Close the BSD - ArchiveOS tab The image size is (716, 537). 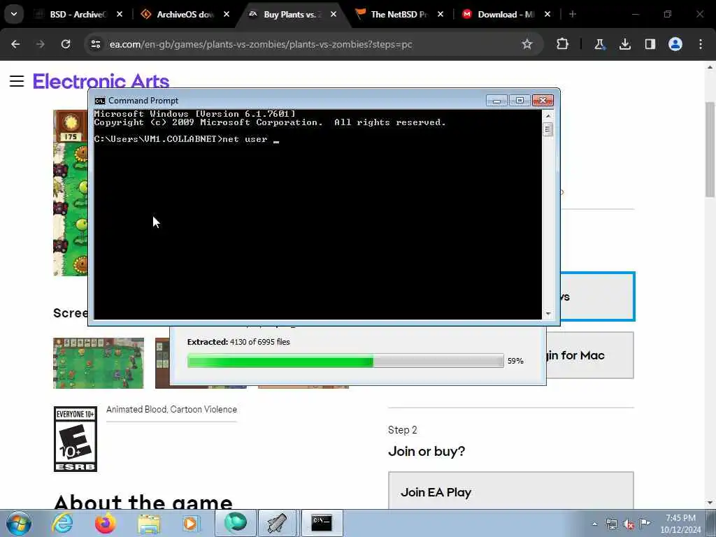click(x=119, y=14)
